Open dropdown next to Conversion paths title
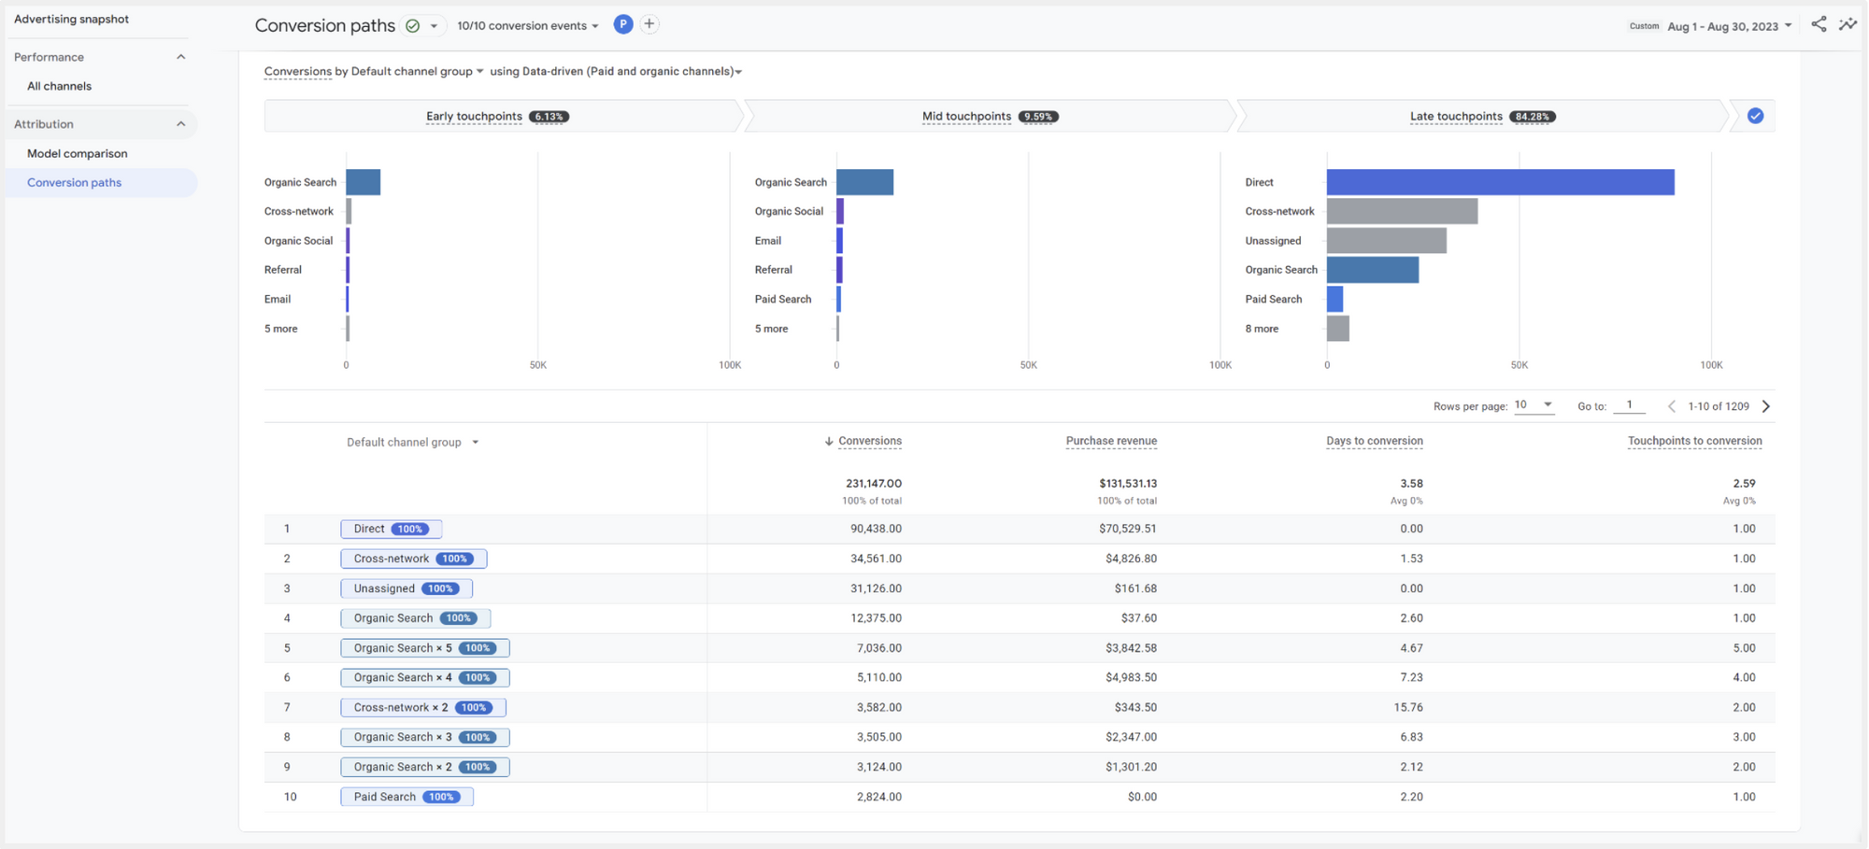Image resolution: width=1869 pixels, height=849 pixels. click(x=434, y=26)
